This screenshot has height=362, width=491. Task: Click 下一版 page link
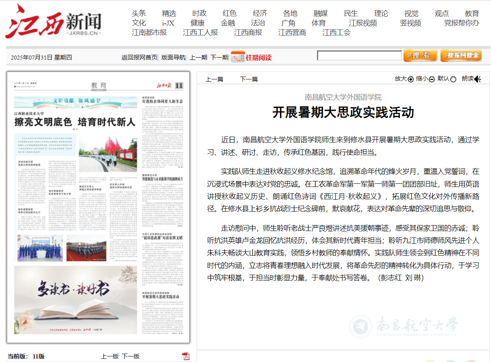131,356
